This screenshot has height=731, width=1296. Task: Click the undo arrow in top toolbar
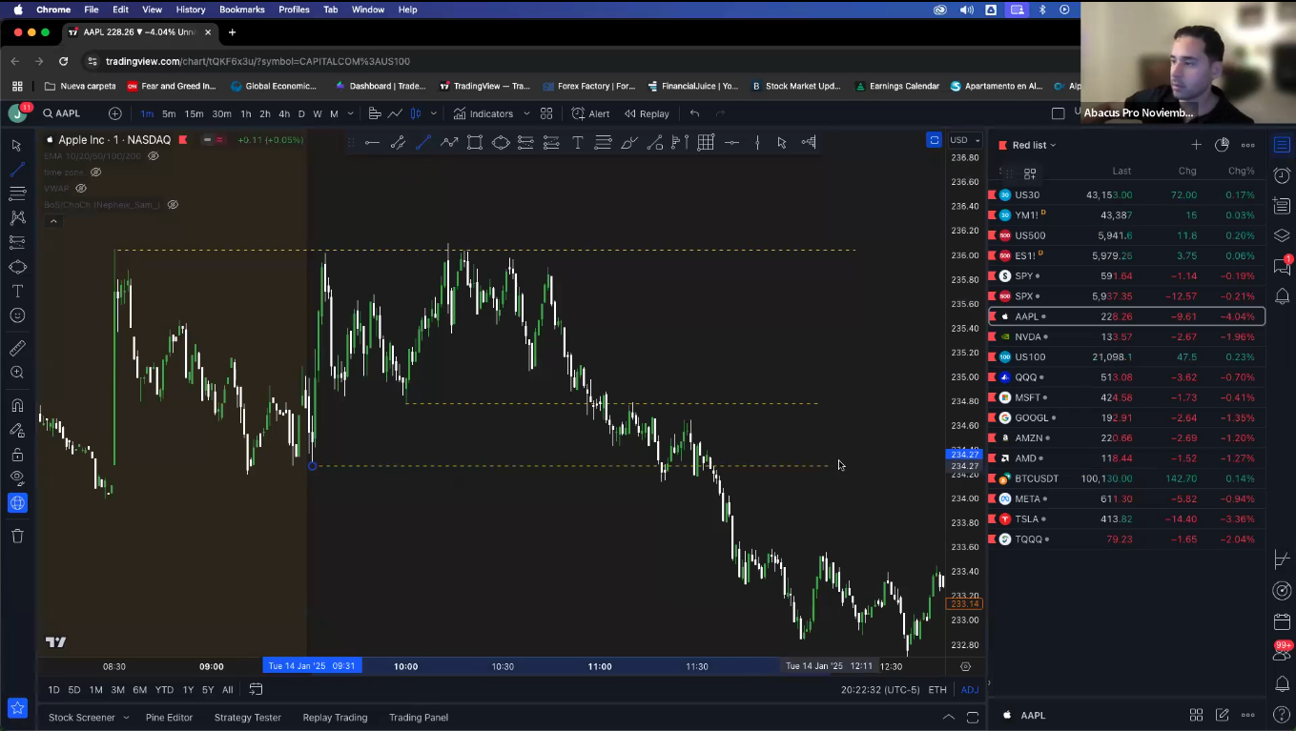(x=694, y=113)
